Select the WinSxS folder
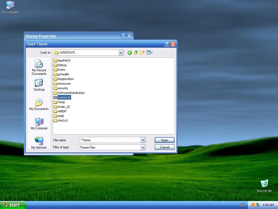 click(61, 121)
